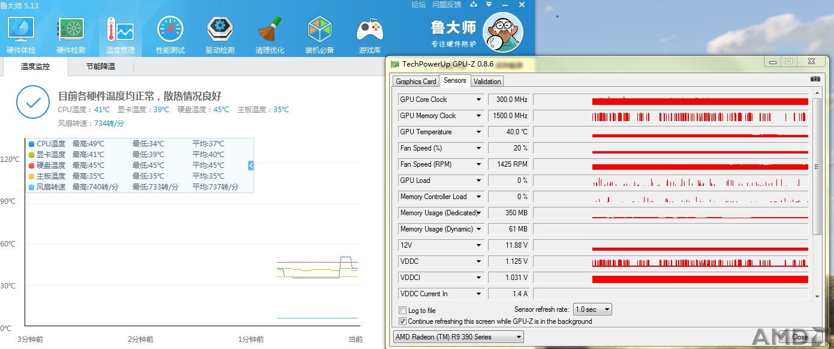Select 温度监控 tab
The width and height of the screenshot is (834, 349).
pyautogui.click(x=35, y=67)
